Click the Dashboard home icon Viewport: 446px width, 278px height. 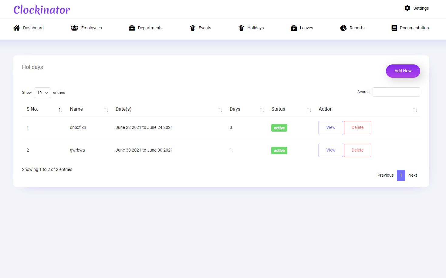pyautogui.click(x=17, y=28)
